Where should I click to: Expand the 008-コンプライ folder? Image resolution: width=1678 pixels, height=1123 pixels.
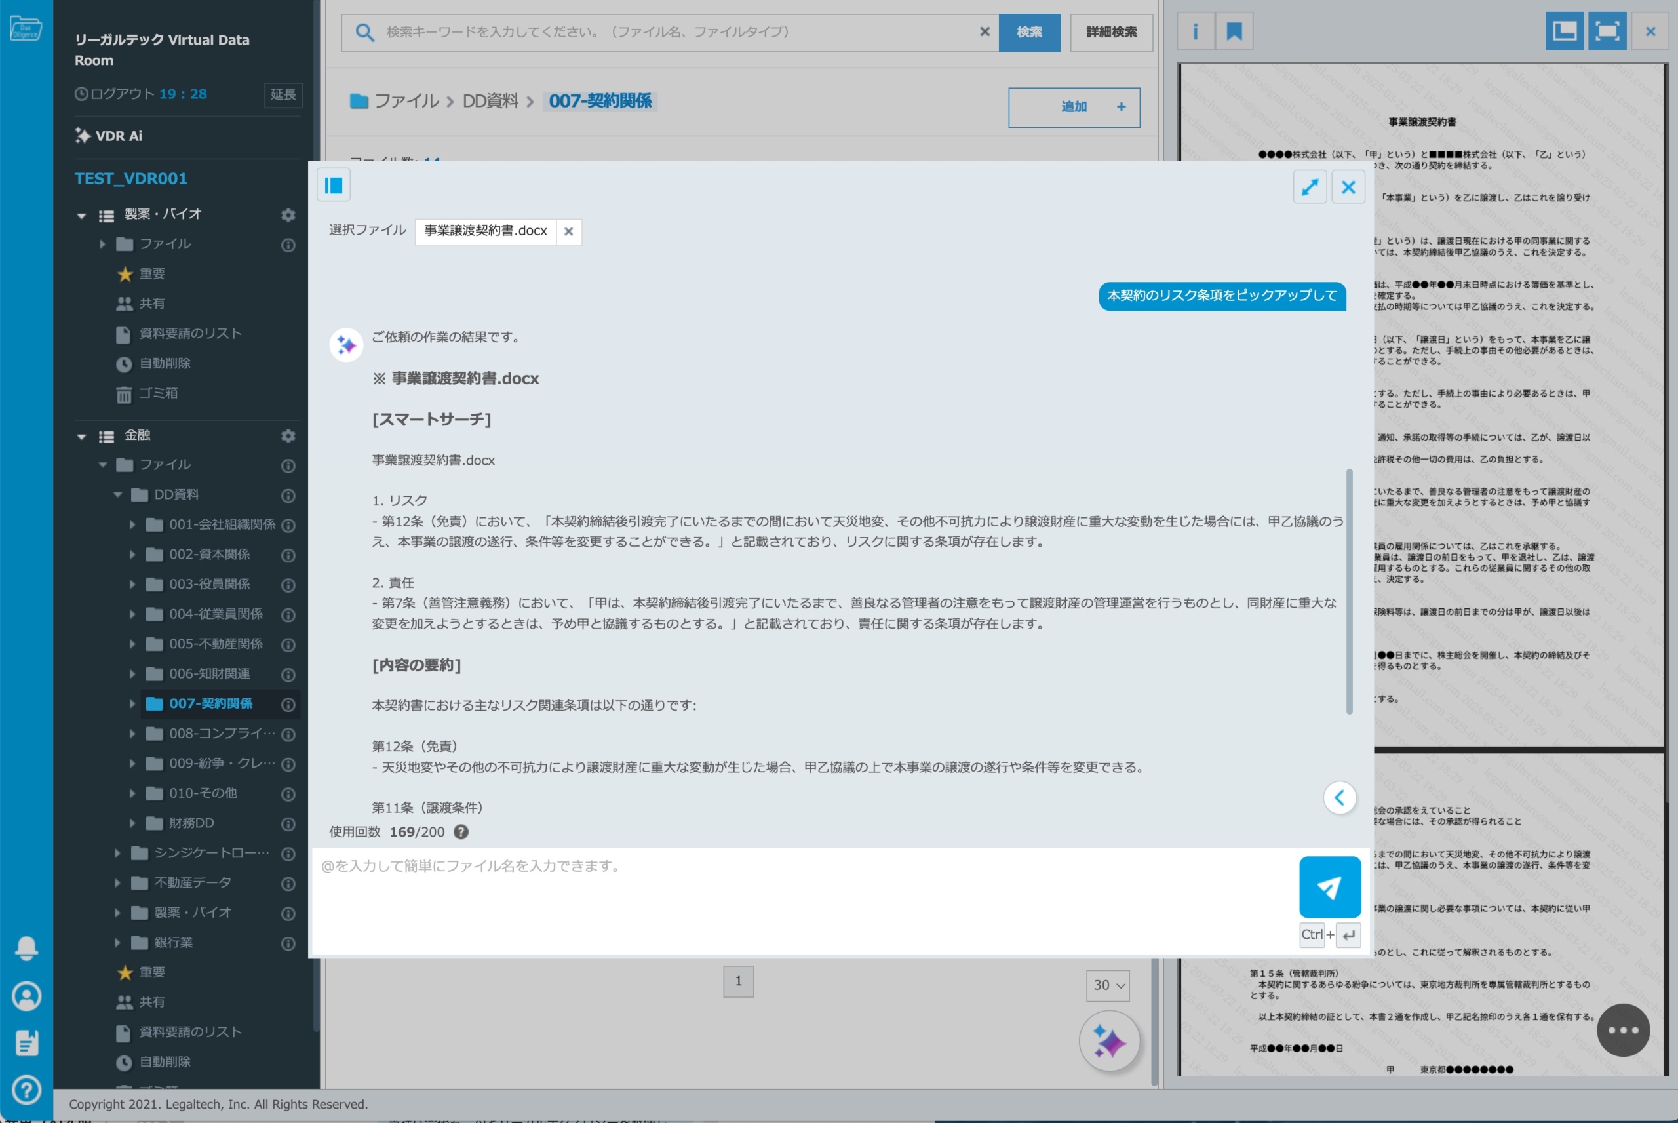[132, 734]
